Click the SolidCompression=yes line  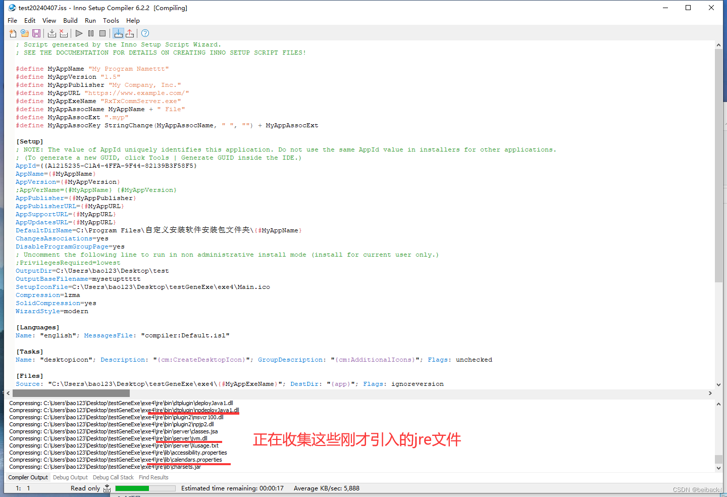(56, 303)
